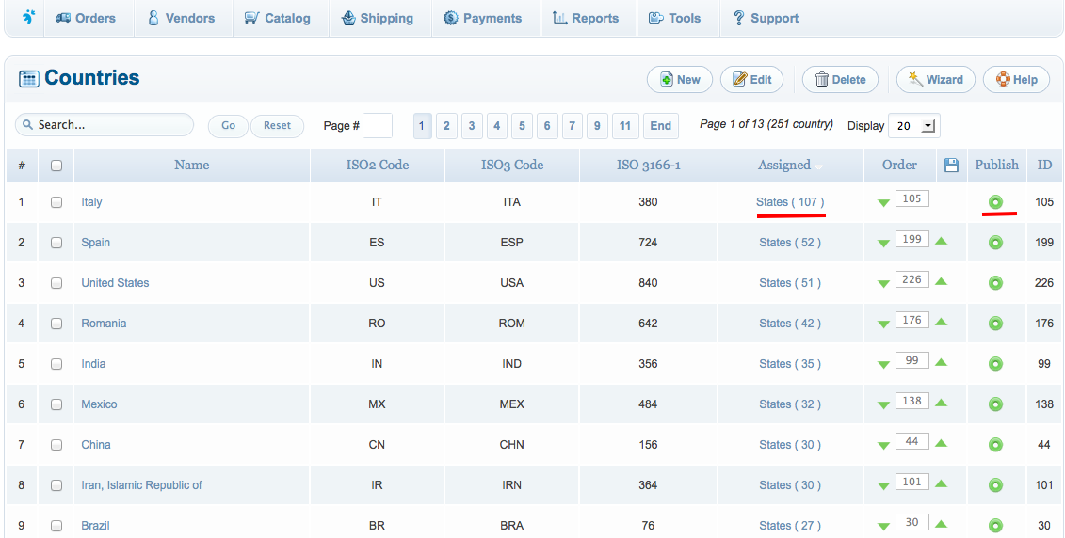Image resolution: width=1065 pixels, height=538 pixels.
Task: Sort by the Assigned column header
Action: tap(783, 165)
